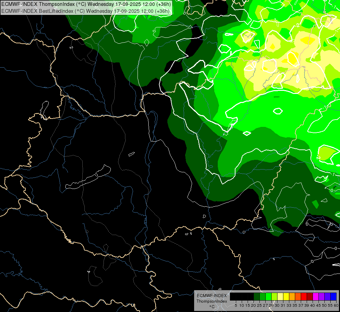Click the number 60 on legend scale
The height and width of the screenshot is (312, 340).
point(336,305)
